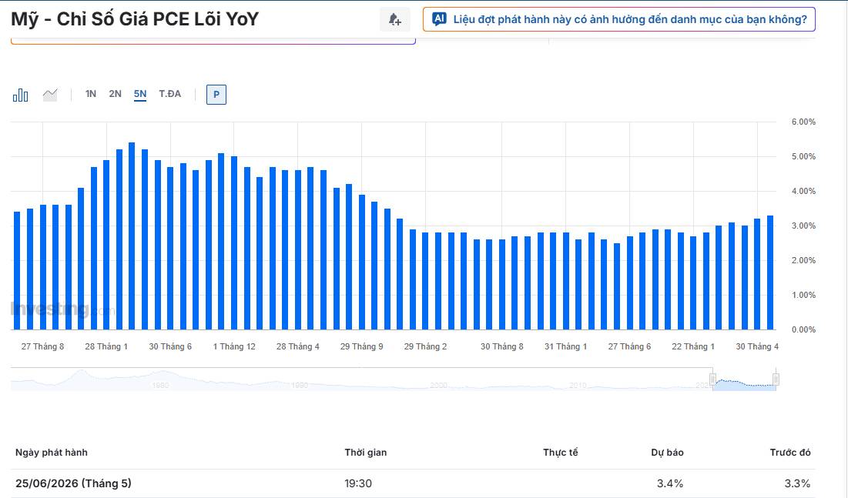
Task: Click the 'Trước đó' column header
Action: click(790, 453)
